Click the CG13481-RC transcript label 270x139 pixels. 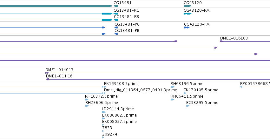click(x=126, y=10)
